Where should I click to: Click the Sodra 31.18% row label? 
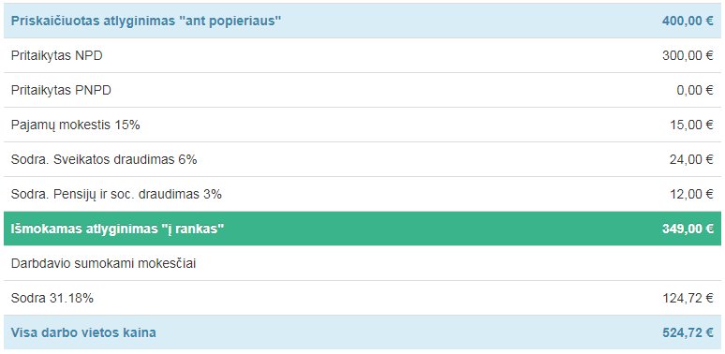(x=52, y=299)
